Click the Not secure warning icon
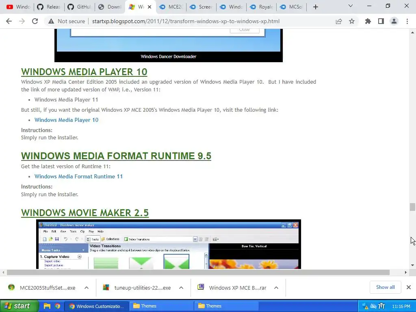Viewport: 416px width, 312px height. click(x=51, y=21)
